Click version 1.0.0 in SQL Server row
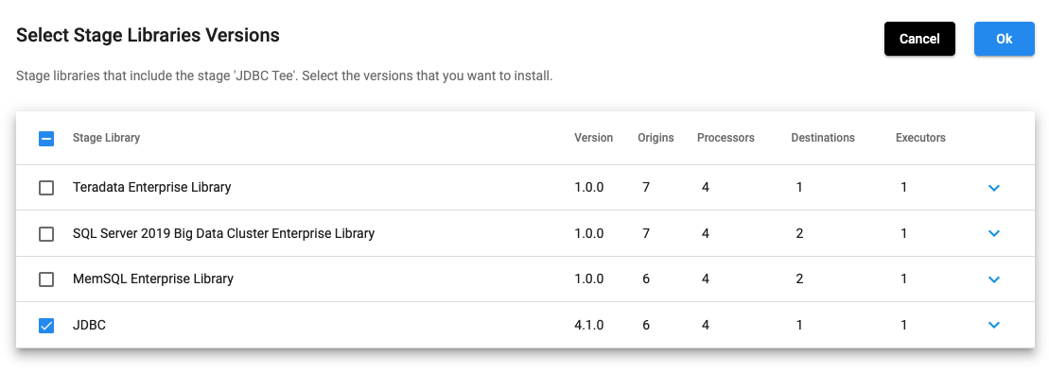 tap(588, 233)
